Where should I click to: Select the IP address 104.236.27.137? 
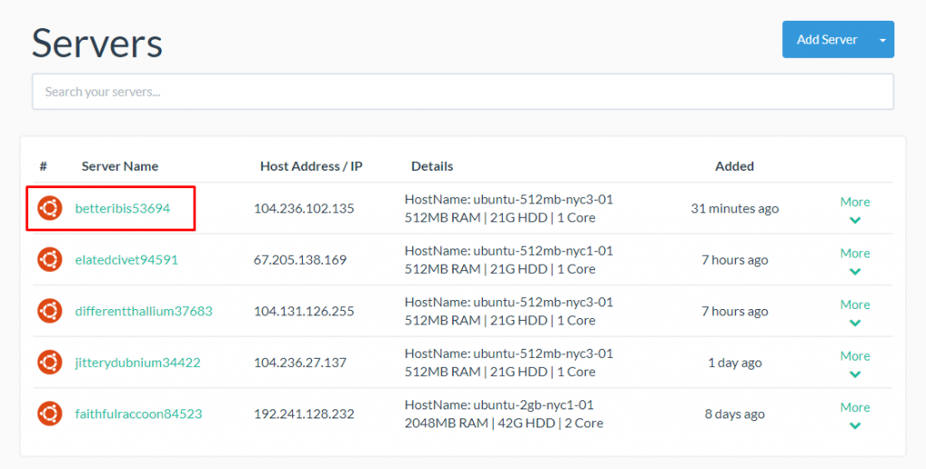pyautogui.click(x=300, y=362)
